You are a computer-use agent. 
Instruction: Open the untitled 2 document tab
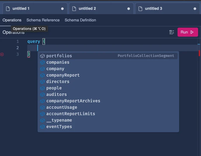101,8
